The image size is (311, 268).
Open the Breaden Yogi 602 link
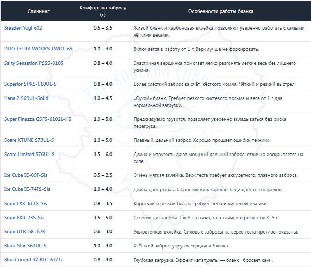23,28
